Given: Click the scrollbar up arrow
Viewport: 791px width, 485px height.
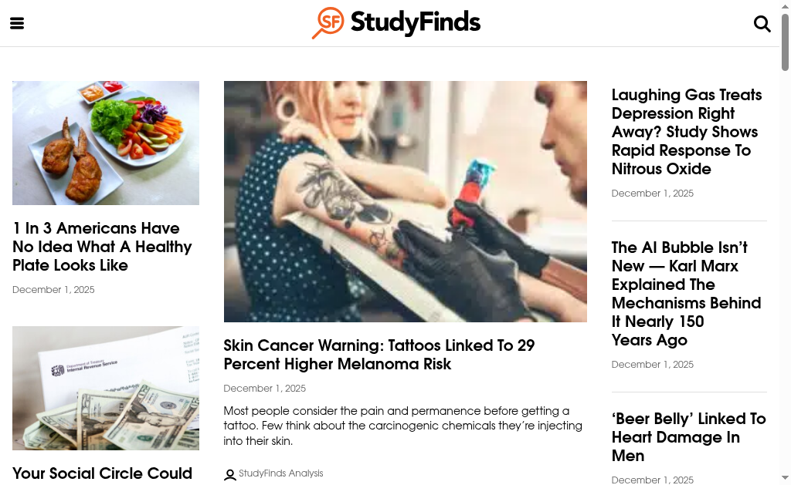Looking at the screenshot, I should click(785, 6).
